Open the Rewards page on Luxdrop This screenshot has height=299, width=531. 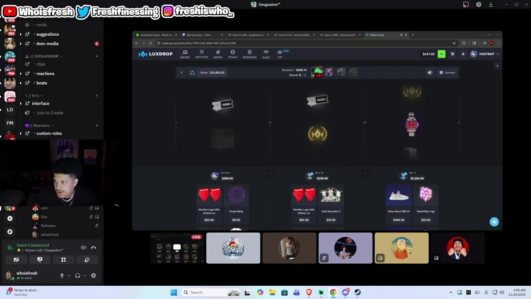(249, 54)
